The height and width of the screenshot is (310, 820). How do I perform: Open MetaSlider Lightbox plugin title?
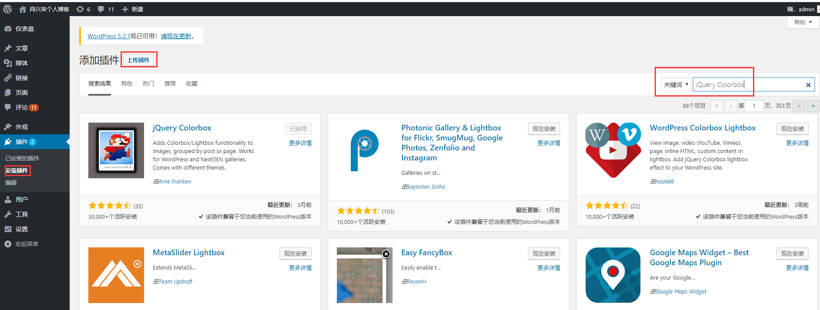(x=189, y=253)
